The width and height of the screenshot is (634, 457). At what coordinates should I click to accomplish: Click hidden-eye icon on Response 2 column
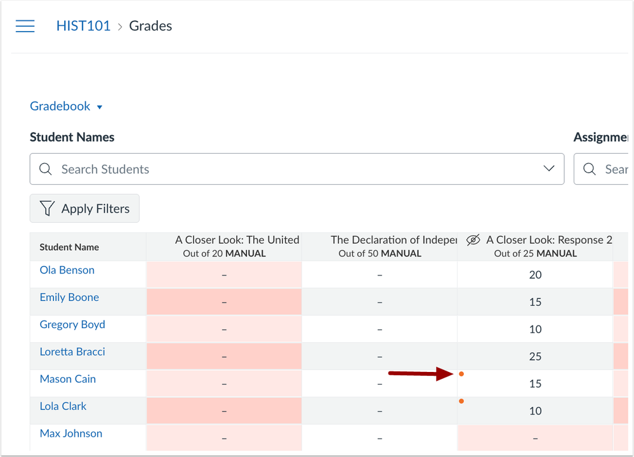[x=473, y=240]
